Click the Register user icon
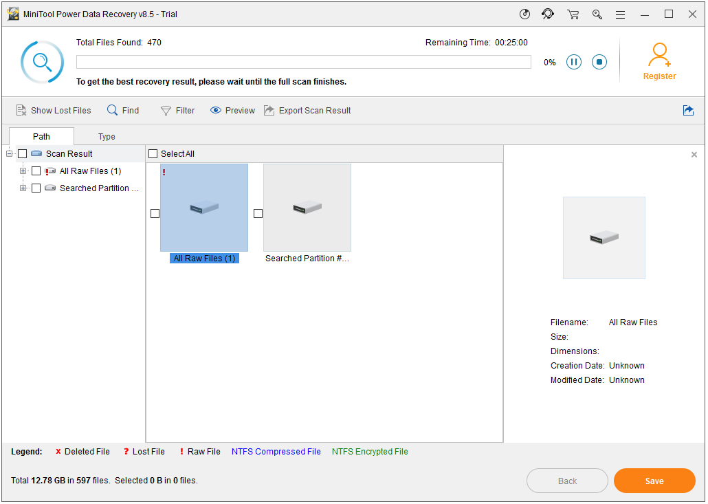 click(x=659, y=54)
